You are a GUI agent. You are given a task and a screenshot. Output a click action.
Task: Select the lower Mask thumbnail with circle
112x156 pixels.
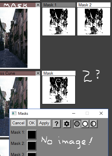point(59,90)
